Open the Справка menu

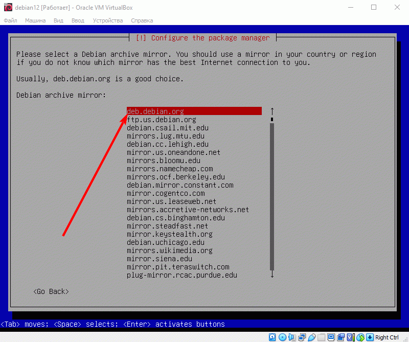142,20
